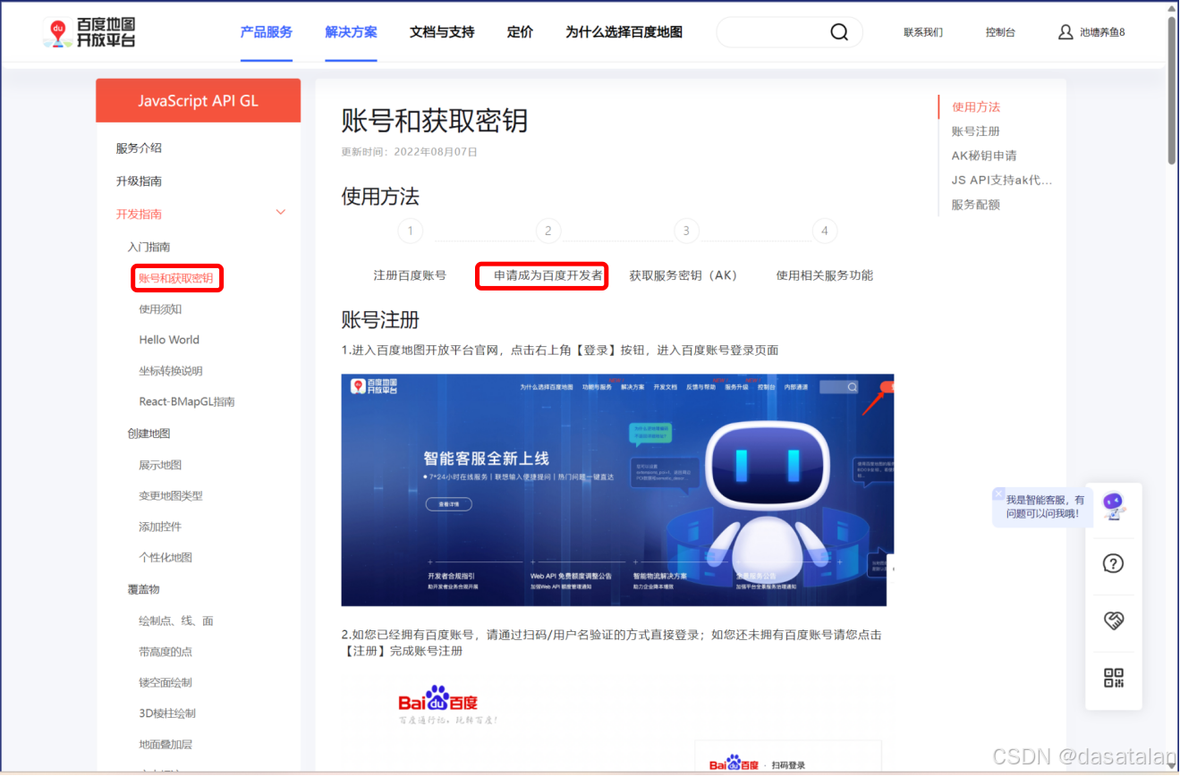This screenshot has height=776, width=1180.
Task: Click the 注册百度账号 step label
Action: (x=410, y=275)
